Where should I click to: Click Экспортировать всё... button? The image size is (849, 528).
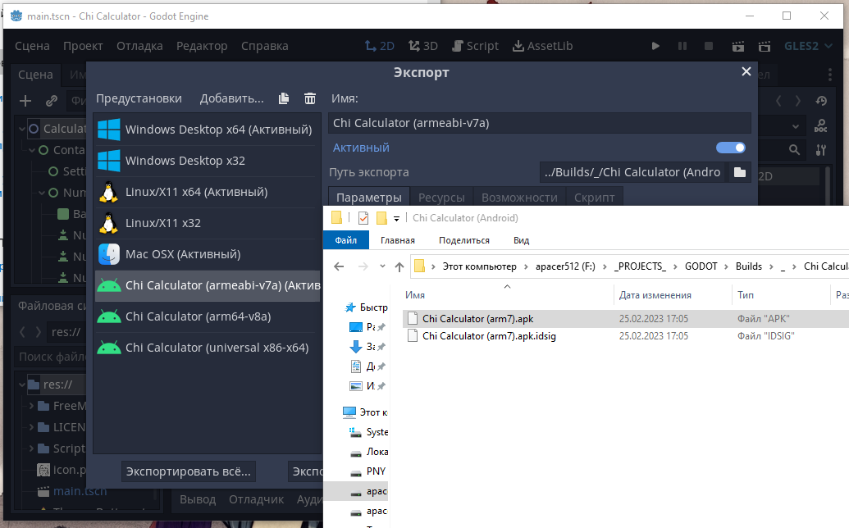pyautogui.click(x=189, y=471)
